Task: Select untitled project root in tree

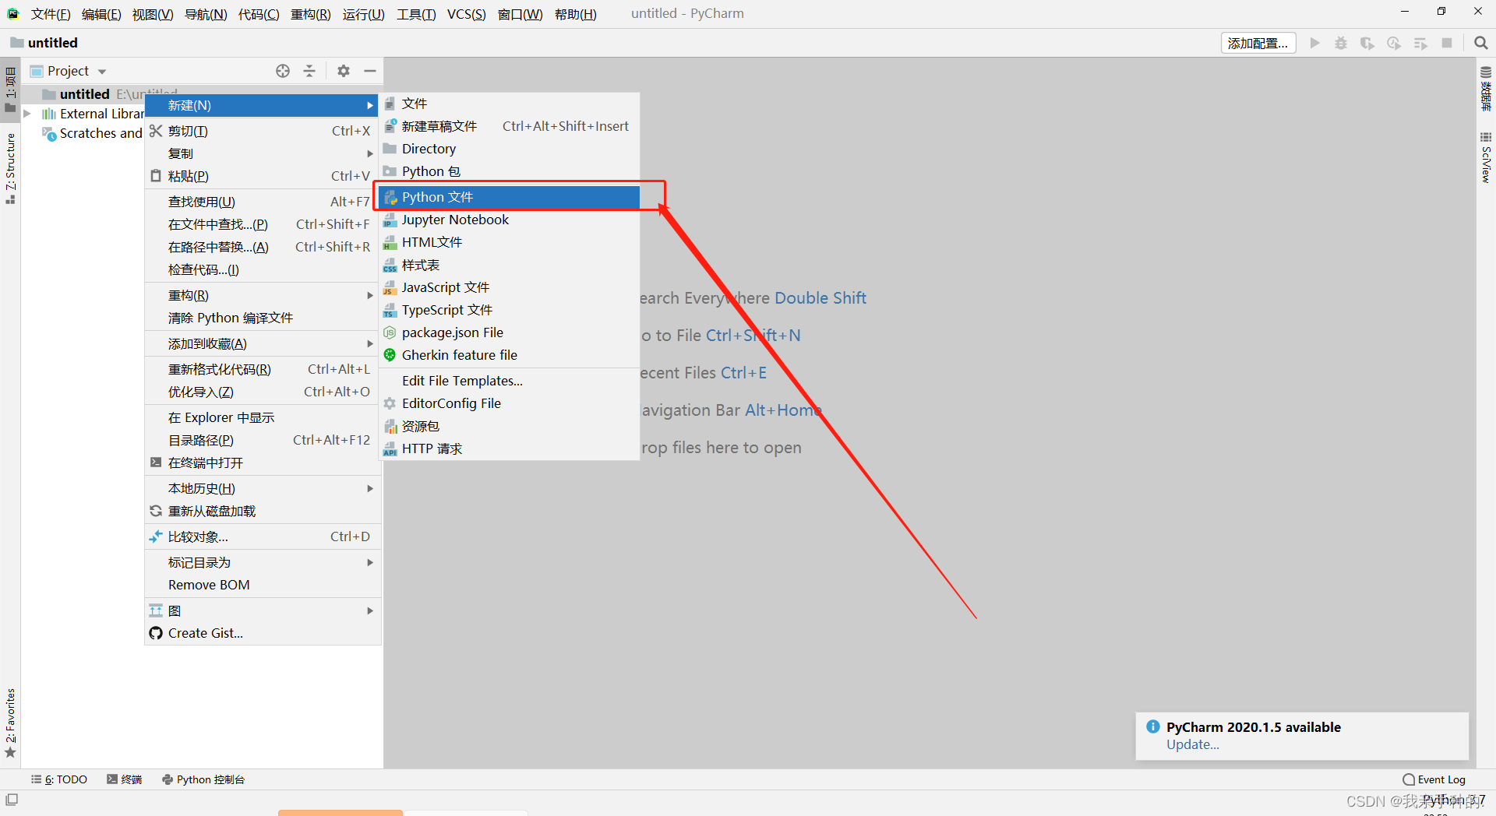Action: coord(85,94)
